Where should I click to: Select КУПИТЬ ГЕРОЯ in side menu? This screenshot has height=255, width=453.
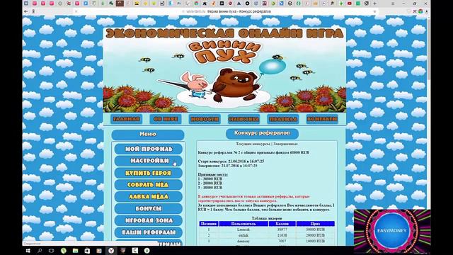pos(149,173)
